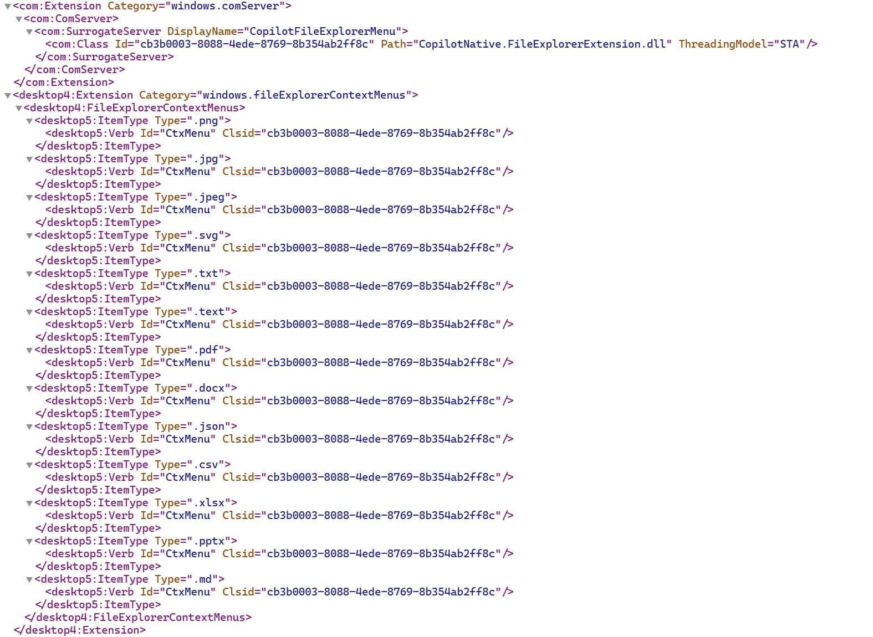
Task: Collapse the .pptx ItemType node
Action: coord(29,542)
